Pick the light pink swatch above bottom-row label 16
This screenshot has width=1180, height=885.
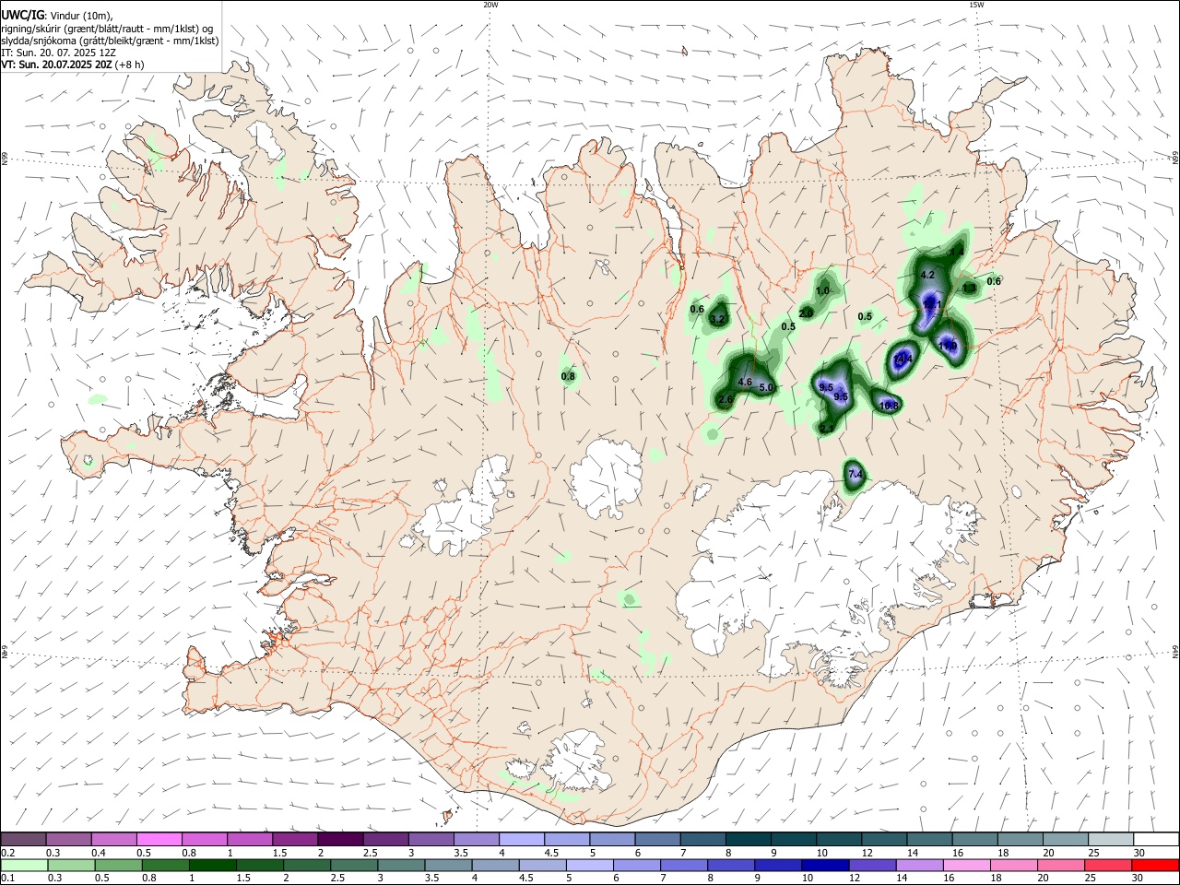point(966,865)
